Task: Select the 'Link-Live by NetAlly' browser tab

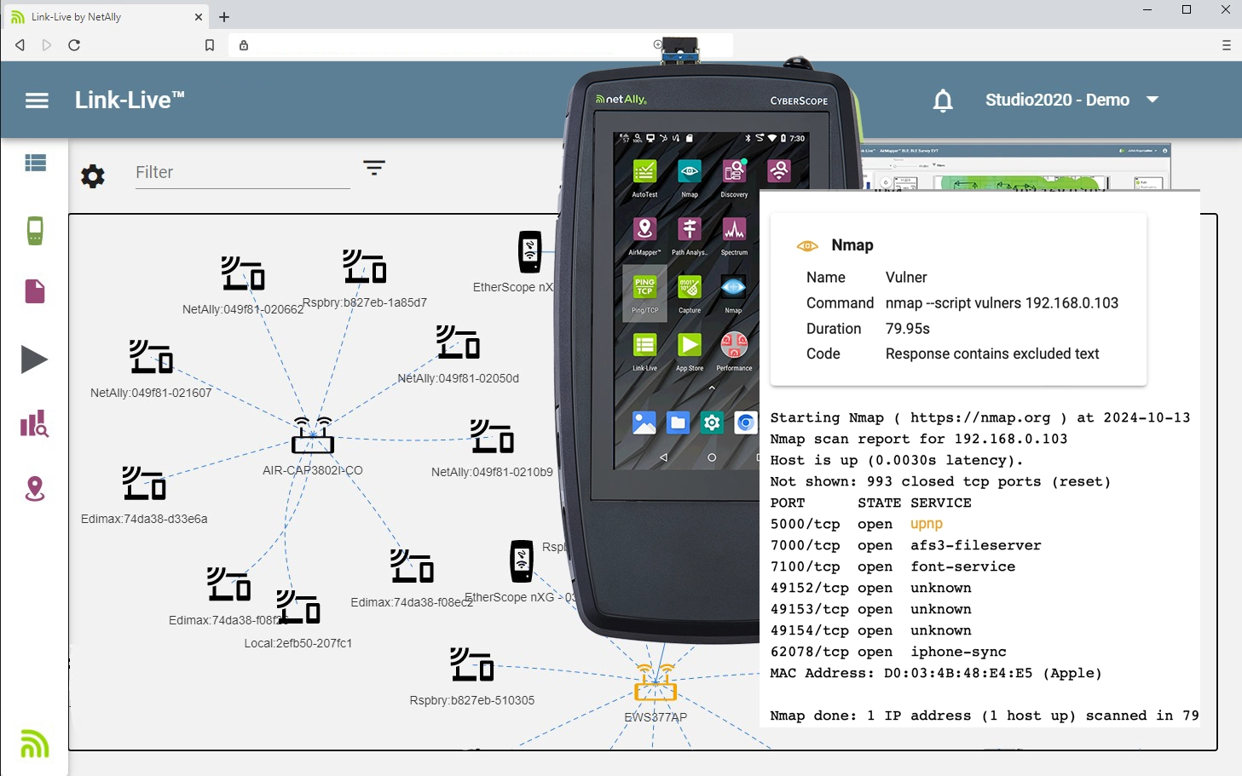Action: tap(105, 16)
